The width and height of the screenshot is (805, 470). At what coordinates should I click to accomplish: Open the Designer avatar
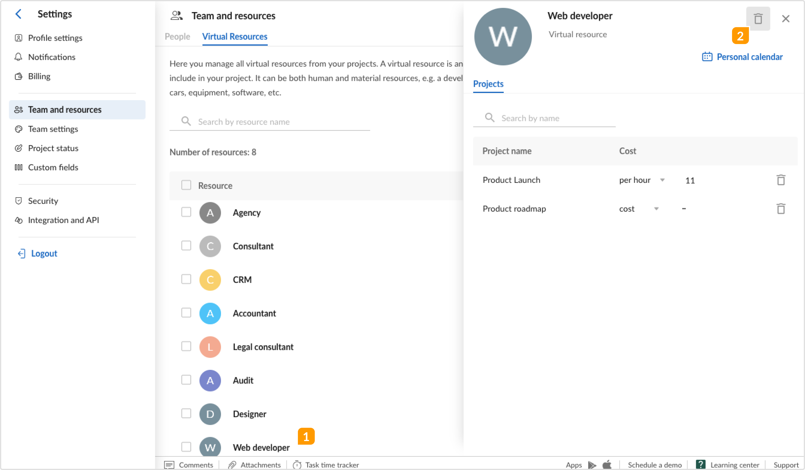pos(210,414)
